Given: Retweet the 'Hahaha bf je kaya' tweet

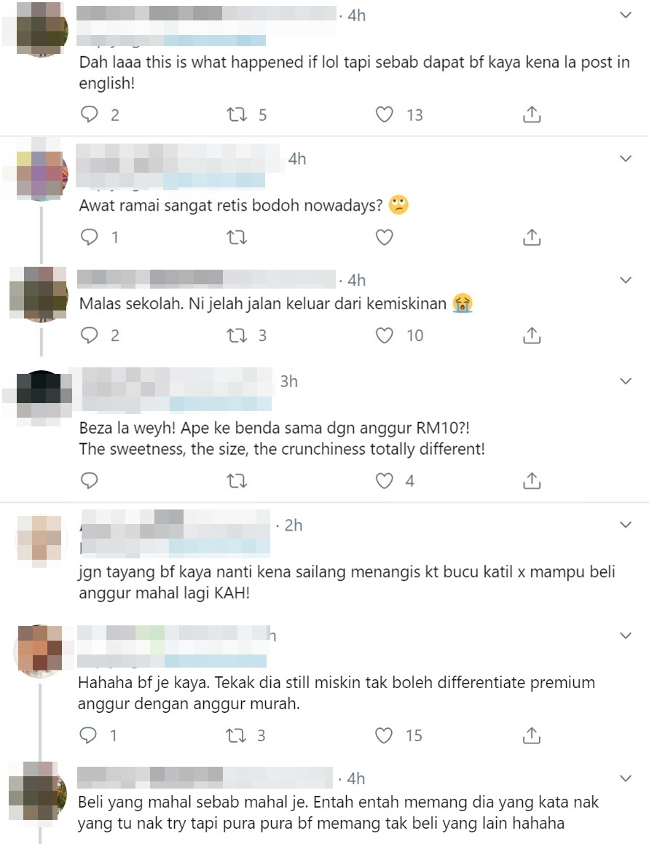Looking at the screenshot, I should (x=236, y=735).
